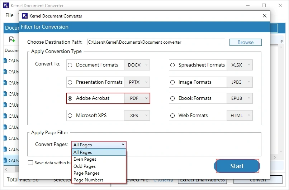Select the Adobe Acrobat radio button
The image size is (289, 190).
70,98
